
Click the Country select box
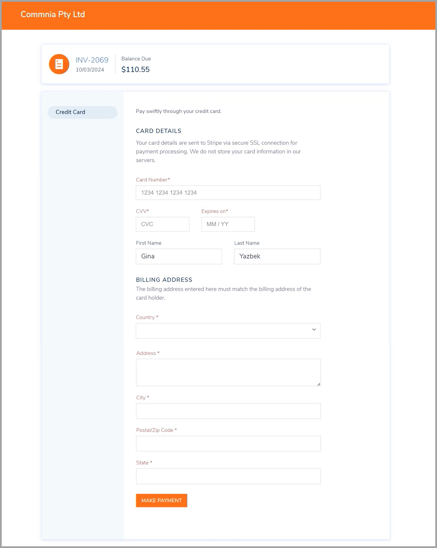click(x=228, y=331)
